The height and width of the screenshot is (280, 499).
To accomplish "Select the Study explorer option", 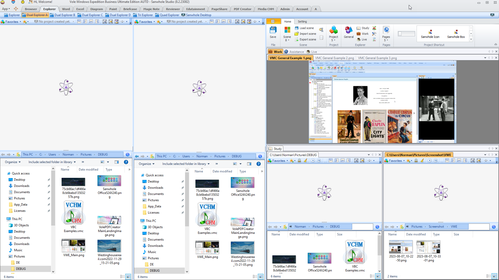I will pyautogui.click(x=363, y=28).
